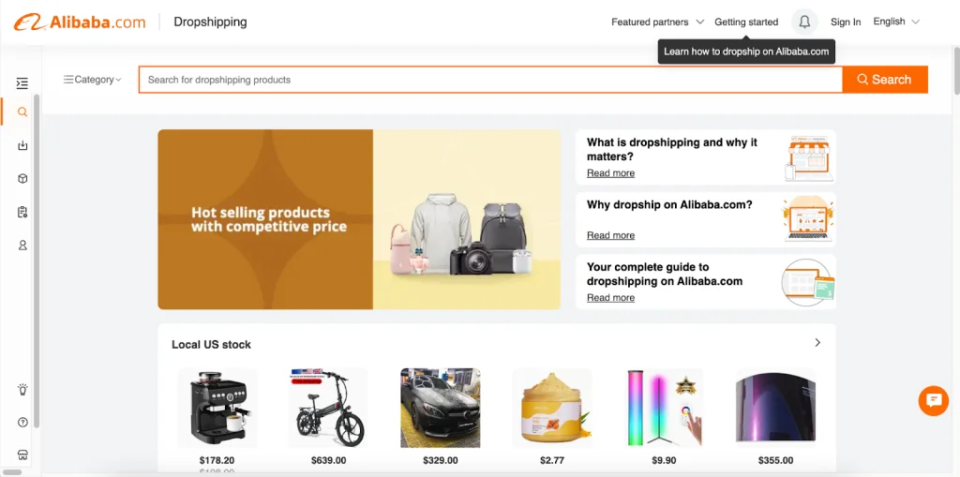Open the help question mark icon

(22, 422)
